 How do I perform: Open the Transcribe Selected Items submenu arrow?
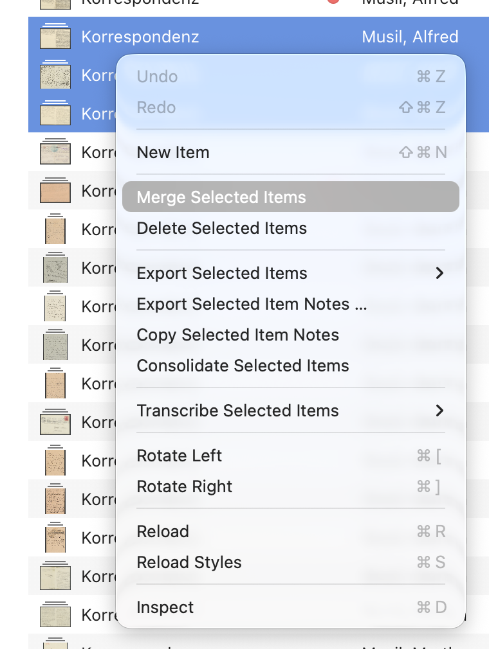tap(439, 411)
